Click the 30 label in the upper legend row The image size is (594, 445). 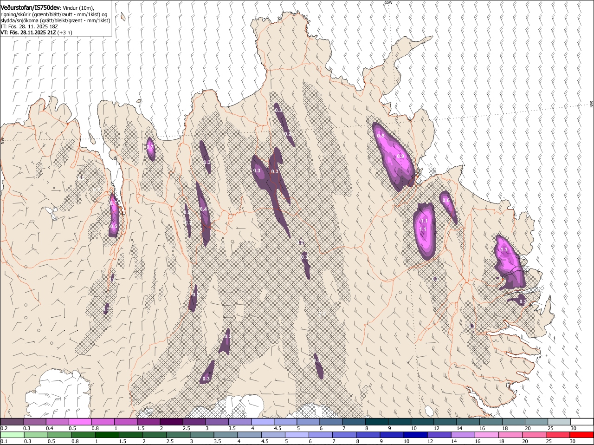574,428
